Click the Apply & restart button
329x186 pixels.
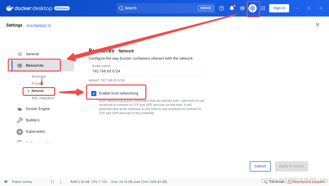tap(291, 166)
